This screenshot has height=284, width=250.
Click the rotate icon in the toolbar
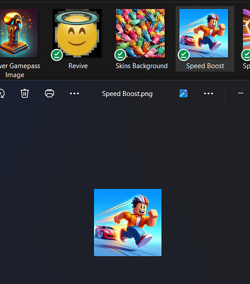tap(2, 93)
